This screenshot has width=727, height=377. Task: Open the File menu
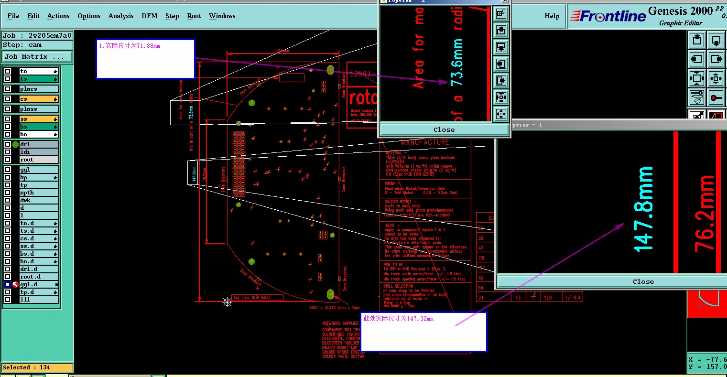13,16
